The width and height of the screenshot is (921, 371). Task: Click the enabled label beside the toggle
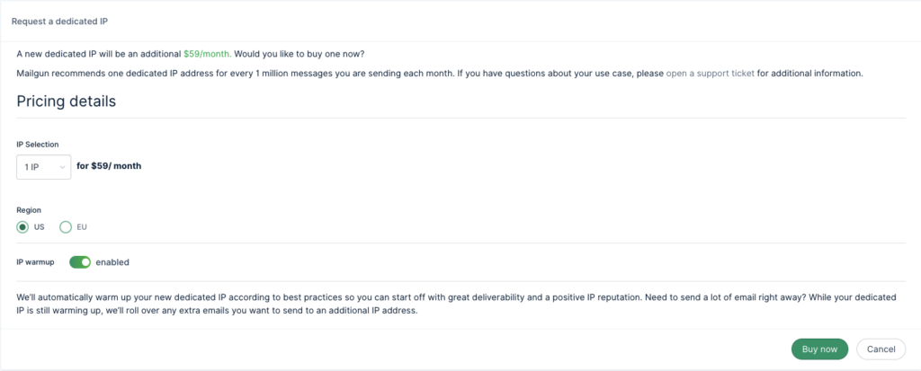112,262
